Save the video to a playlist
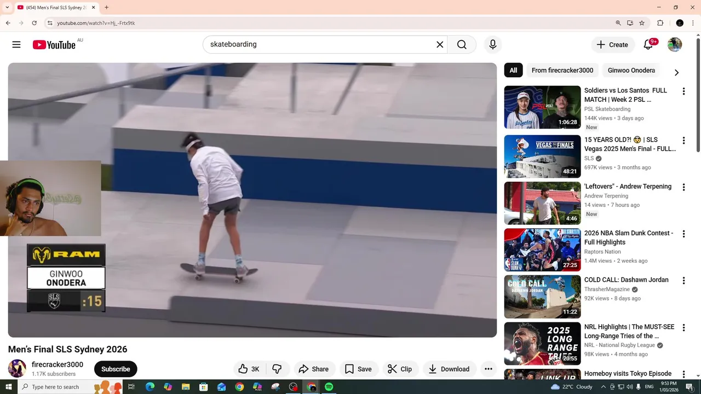 click(x=358, y=369)
